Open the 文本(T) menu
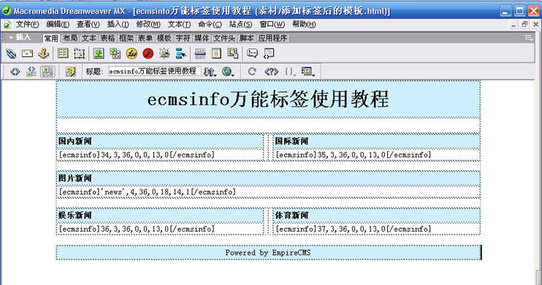542x285 pixels. pos(179,24)
